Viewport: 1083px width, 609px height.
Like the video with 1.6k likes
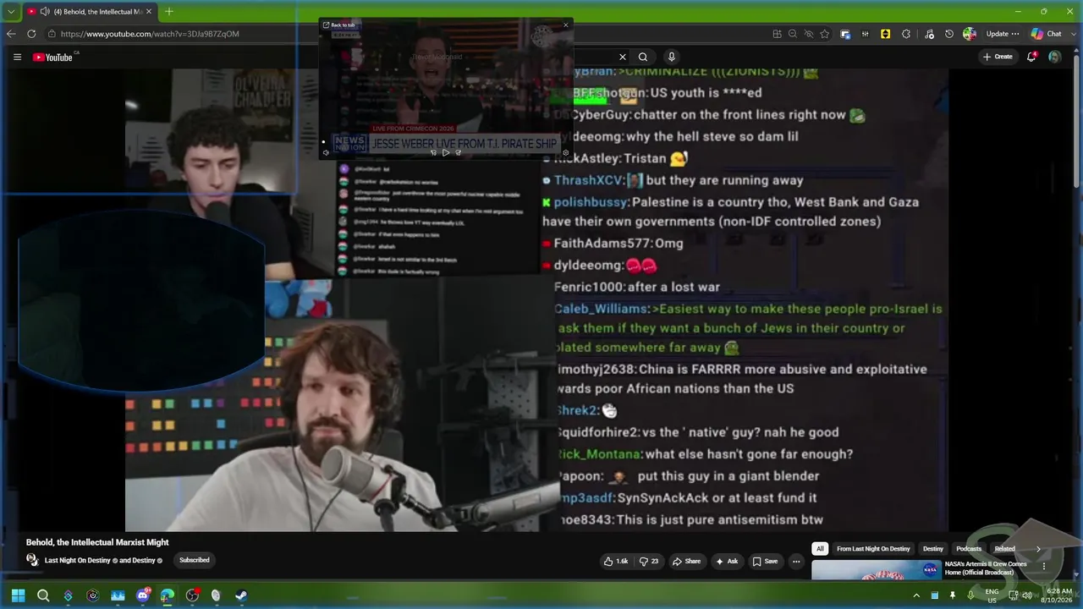tap(616, 561)
